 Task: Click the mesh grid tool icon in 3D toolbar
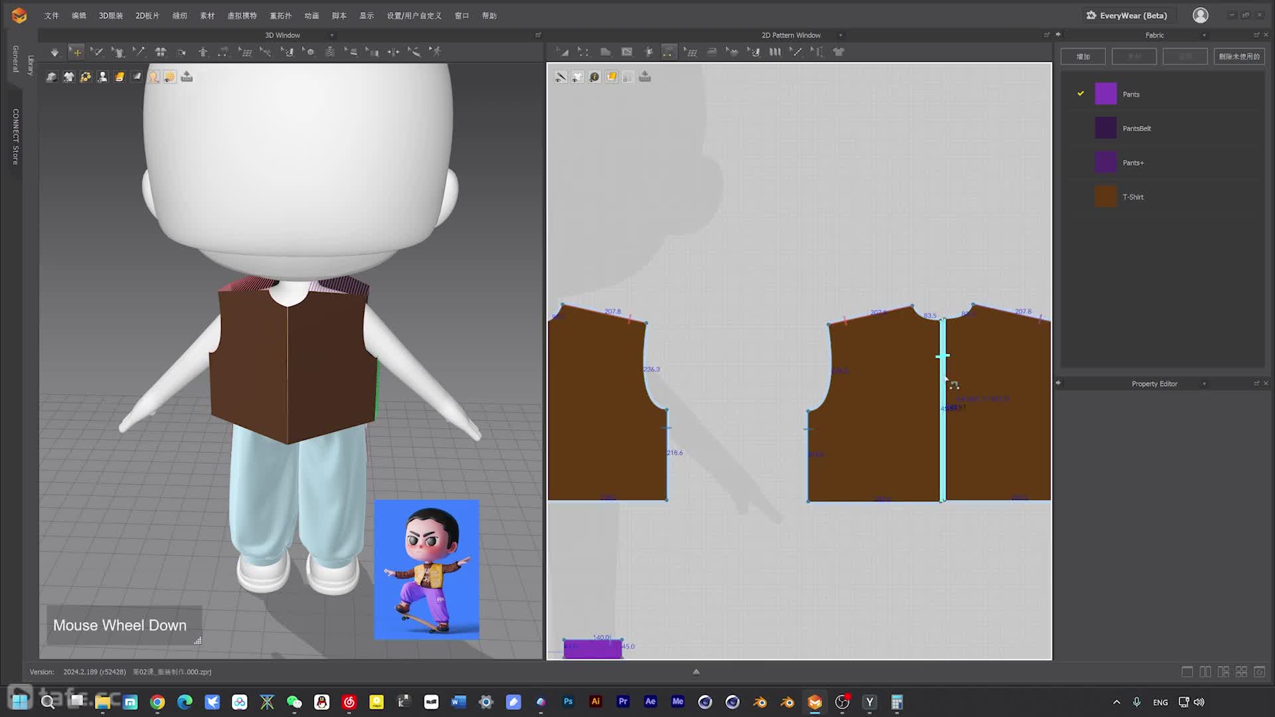[x=245, y=52]
